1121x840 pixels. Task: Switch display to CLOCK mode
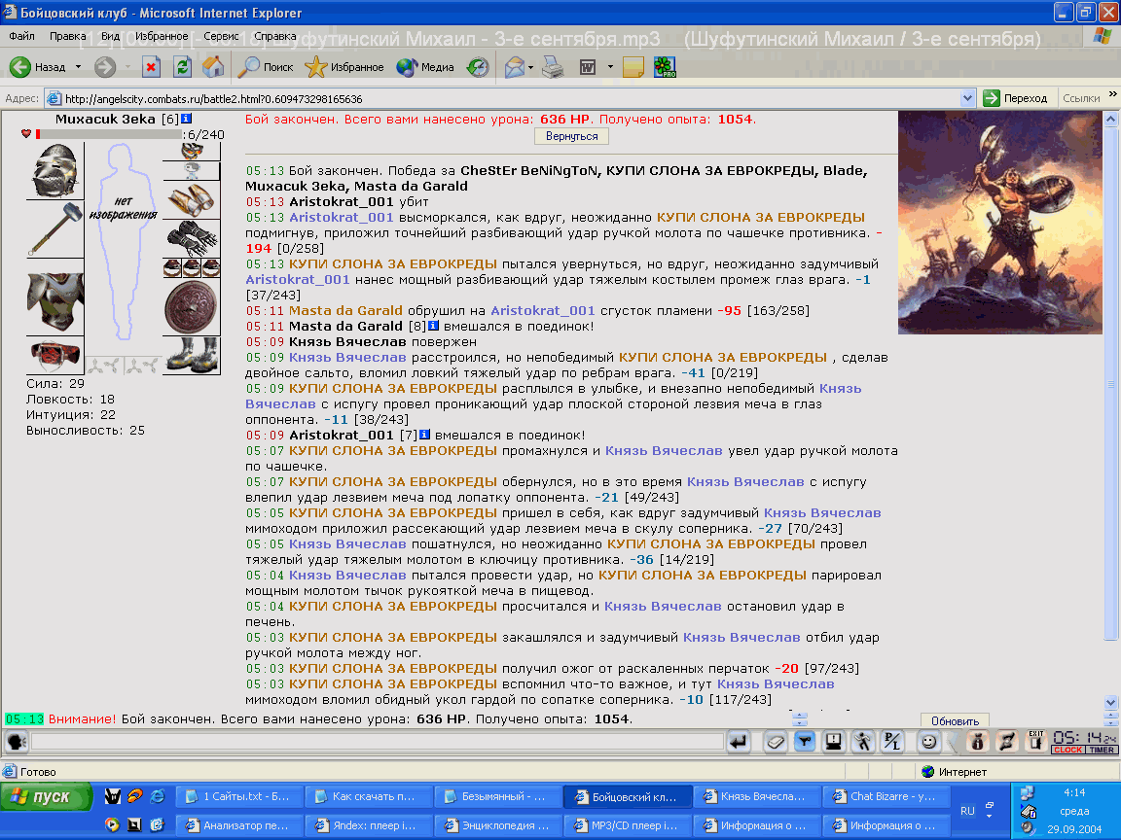tap(1068, 750)
